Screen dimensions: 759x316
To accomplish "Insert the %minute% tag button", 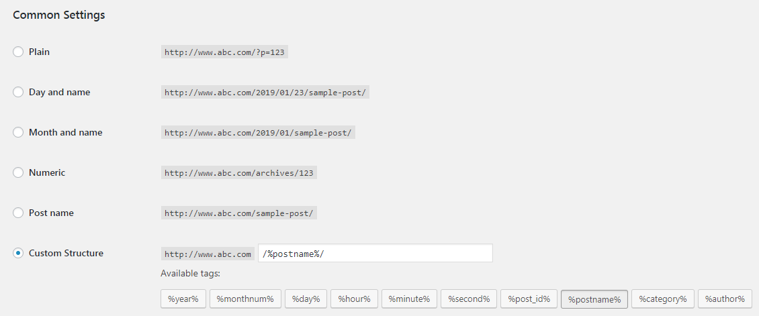I will 410,299.
